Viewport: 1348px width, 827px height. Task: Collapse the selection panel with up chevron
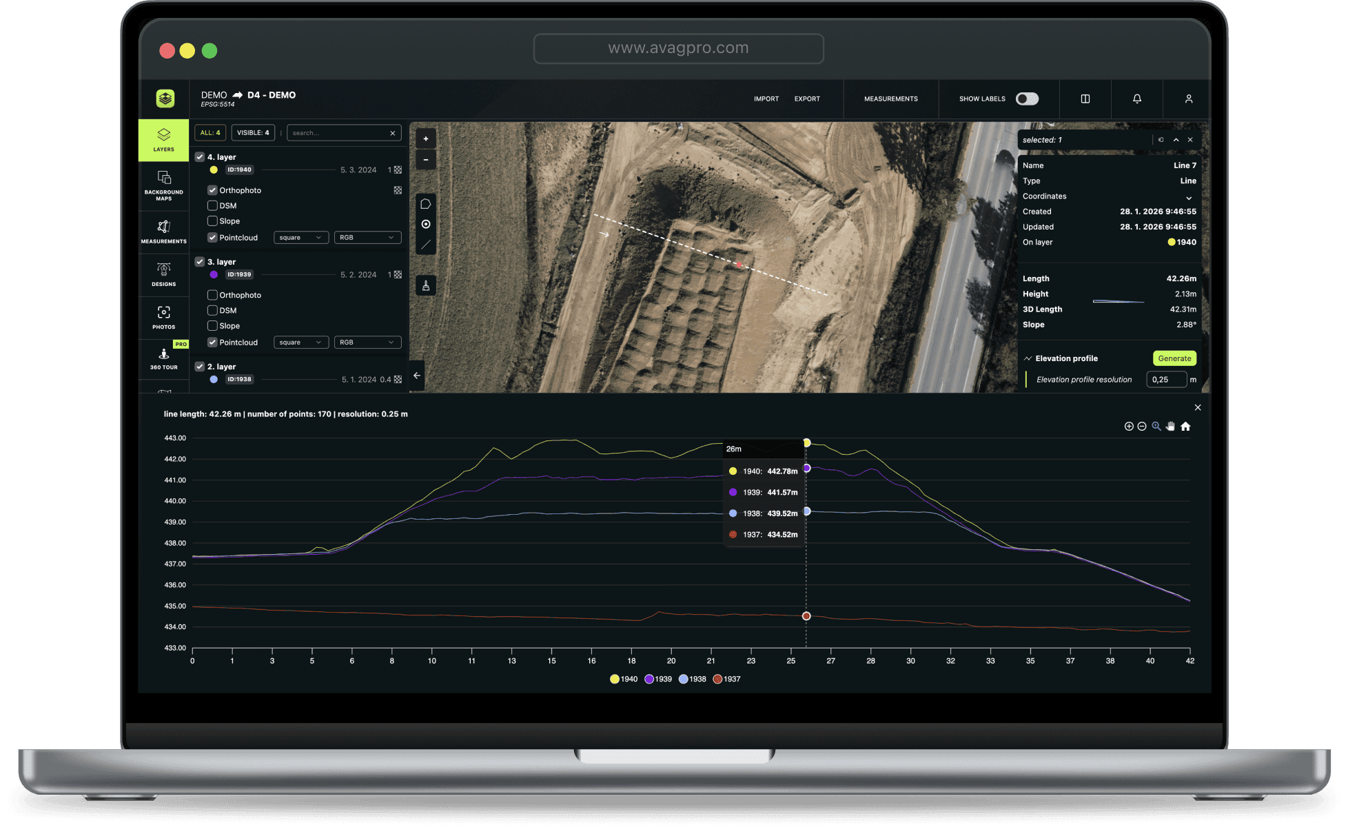[1176, 140]
